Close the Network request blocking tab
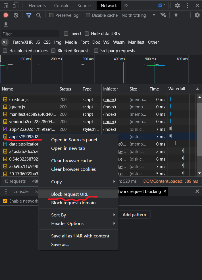202x280 pixels. tap(165, 191)
